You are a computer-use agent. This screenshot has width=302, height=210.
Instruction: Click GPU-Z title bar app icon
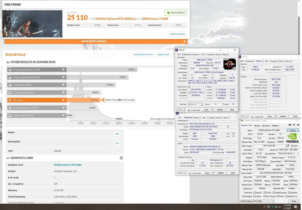(242, 121)
